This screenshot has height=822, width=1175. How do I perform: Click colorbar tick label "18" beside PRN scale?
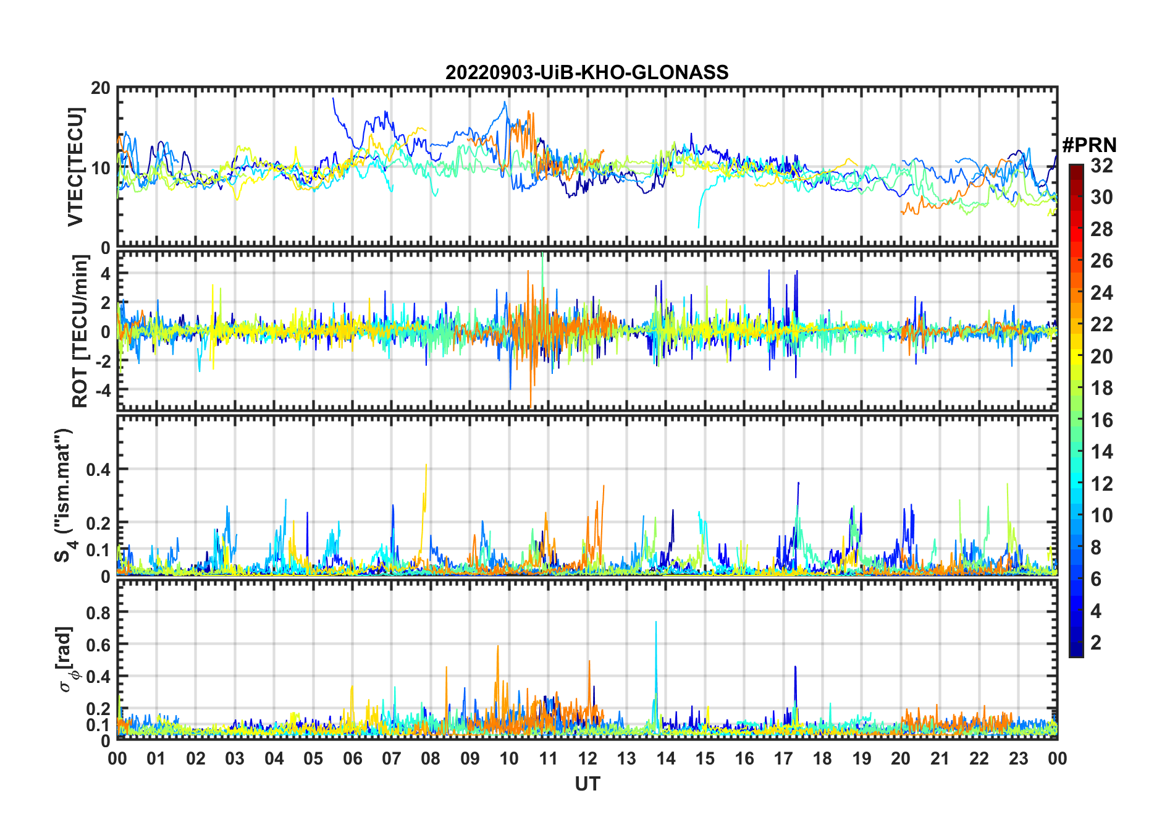(x=1102, y=388)
